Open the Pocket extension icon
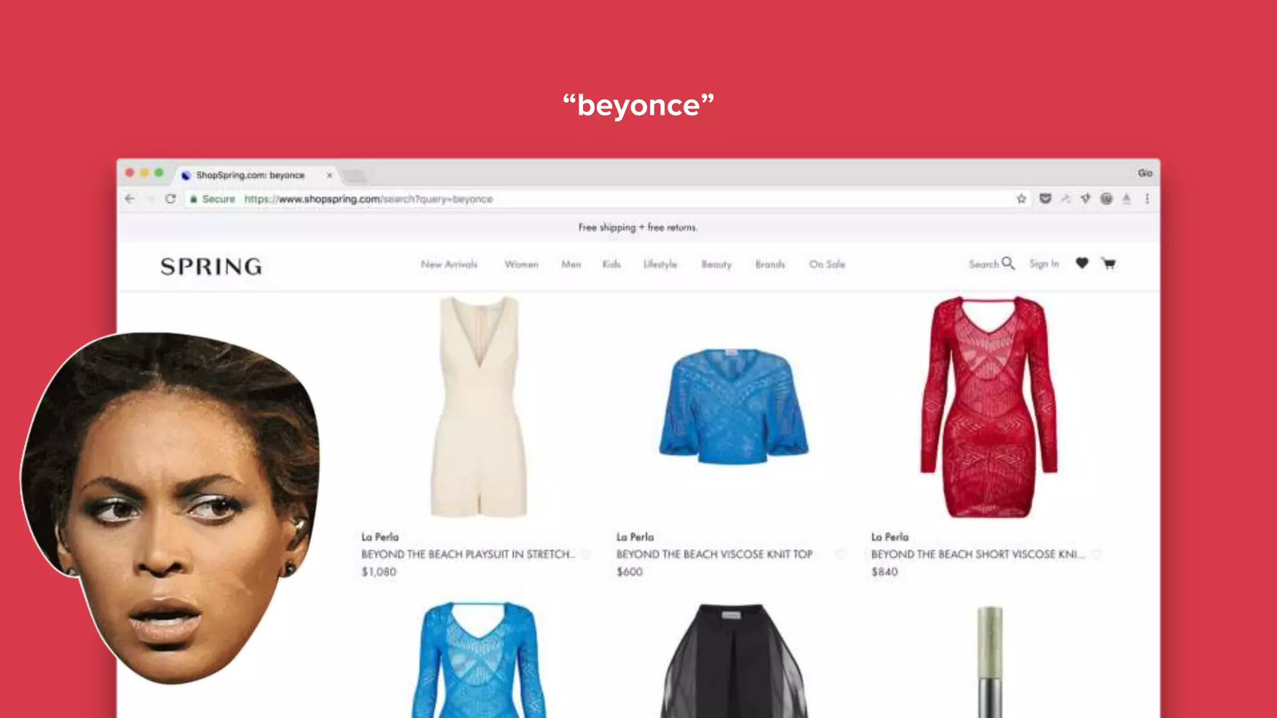Image resolution: width=1277 pixels, height=718 pixels. [1046, 199]
